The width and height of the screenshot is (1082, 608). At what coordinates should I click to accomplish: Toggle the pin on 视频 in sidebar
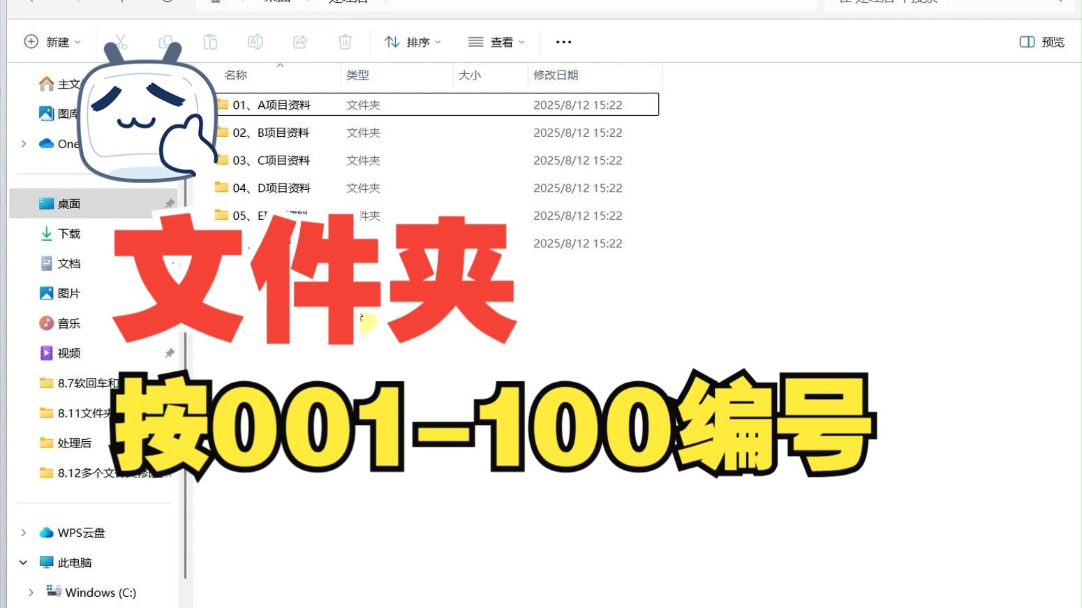click(169, 353)
